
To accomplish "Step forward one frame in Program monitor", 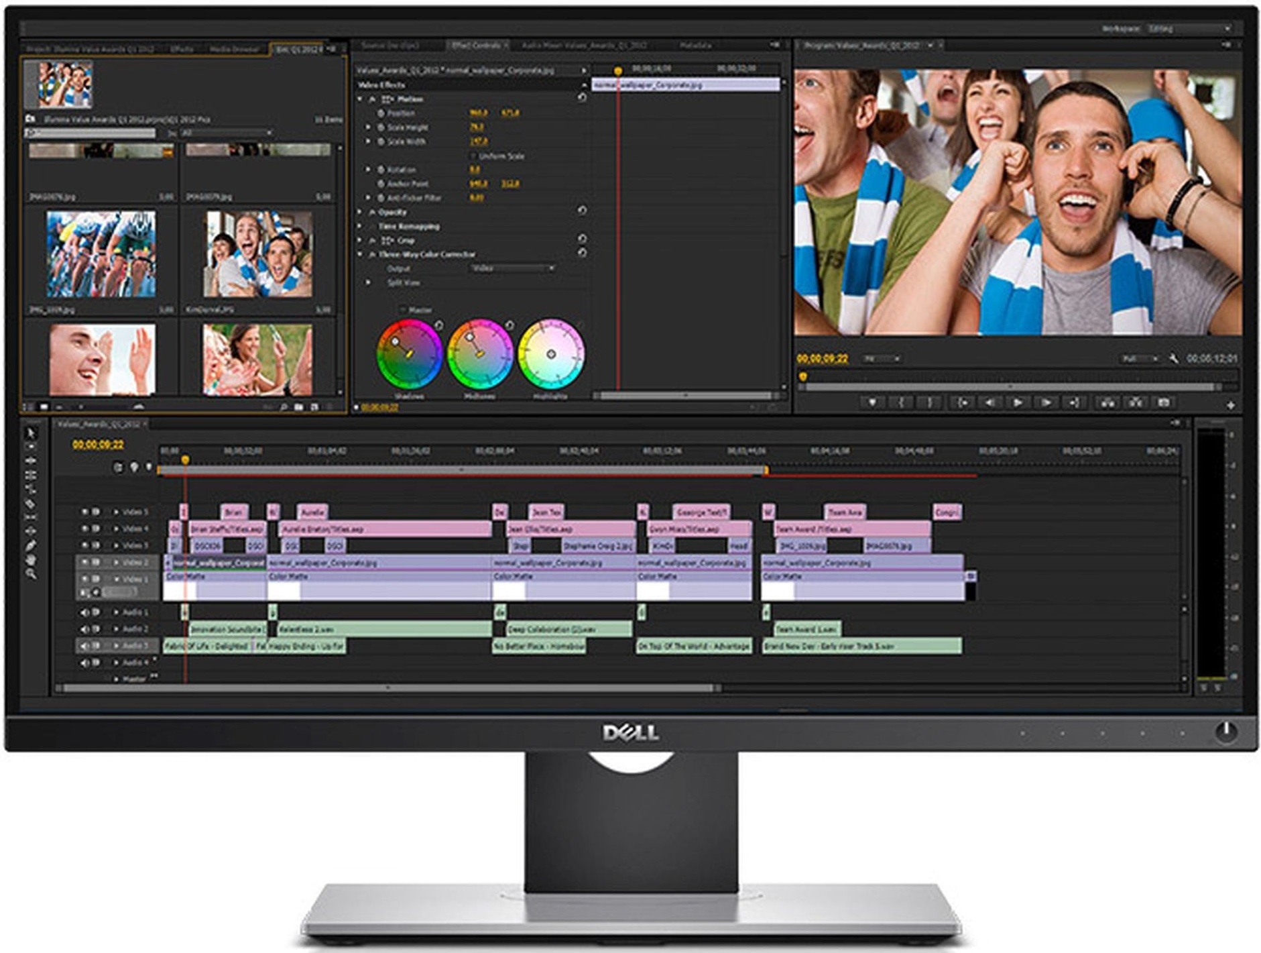I will tap(1046, 402).
